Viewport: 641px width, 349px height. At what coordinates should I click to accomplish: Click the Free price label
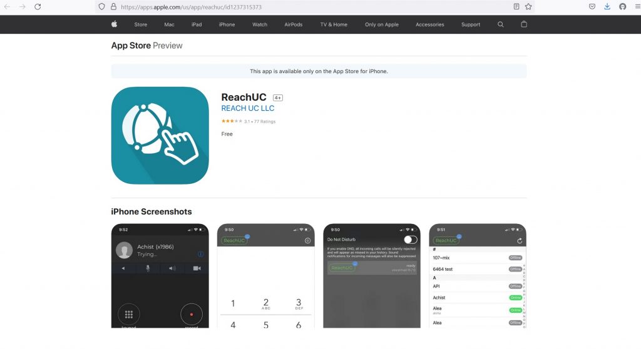[227, 134]
